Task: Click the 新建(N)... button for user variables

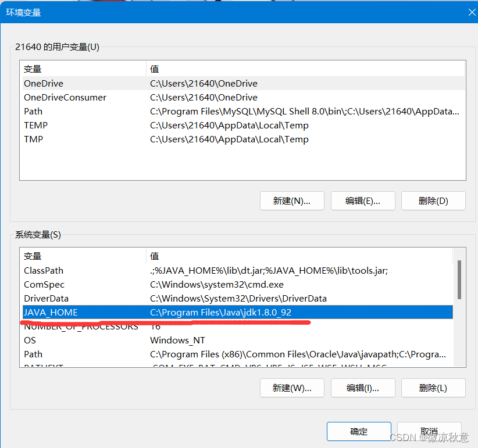Action: point(292,200)
